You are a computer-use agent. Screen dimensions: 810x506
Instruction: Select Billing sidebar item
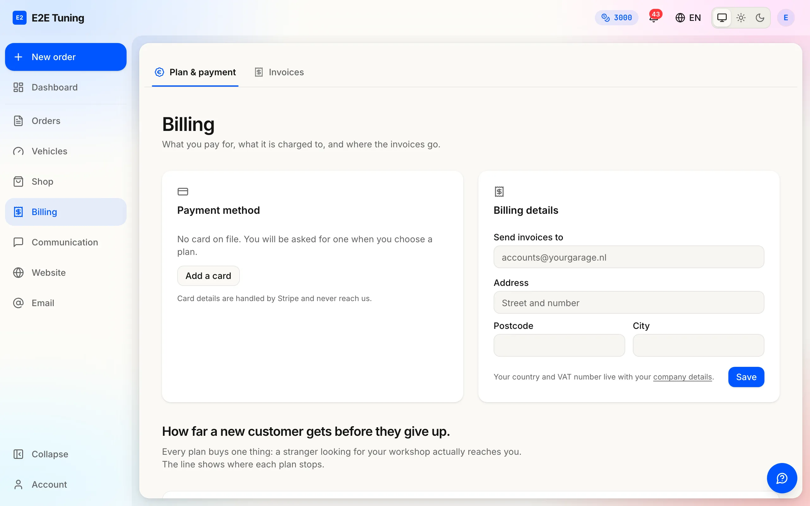coord(65,212)
